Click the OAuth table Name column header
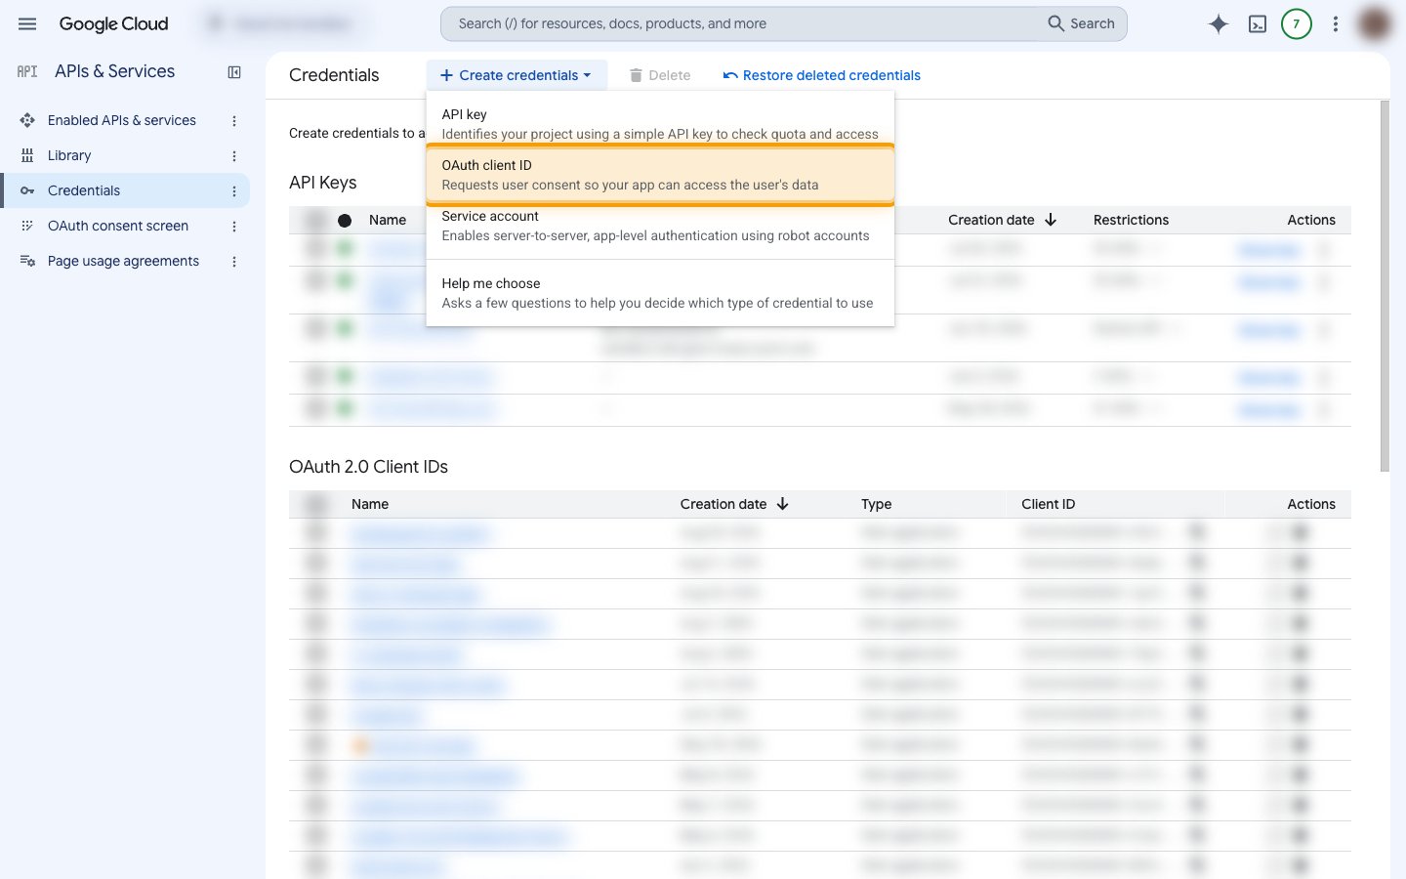The height and width of the screenshot is (879, 1406). click(370, 504)
